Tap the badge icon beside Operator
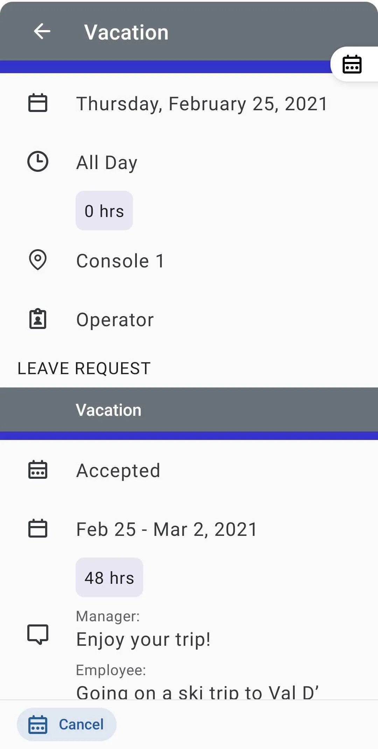The height and width of the screenshot is (749, 378). point(38,319)
